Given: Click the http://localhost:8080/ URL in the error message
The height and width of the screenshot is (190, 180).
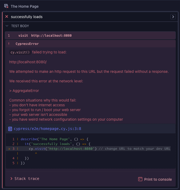Looking at the screenshot, I should coord(28,62).
